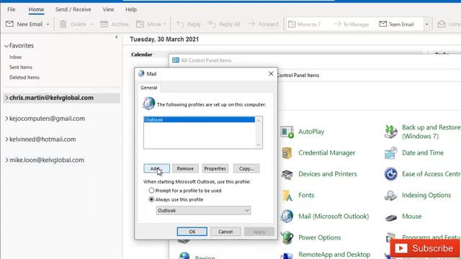Expand the kejocomputers@gmail.com account
The width and height of the screenshot is (461, 259).
(x=6, y=119)
